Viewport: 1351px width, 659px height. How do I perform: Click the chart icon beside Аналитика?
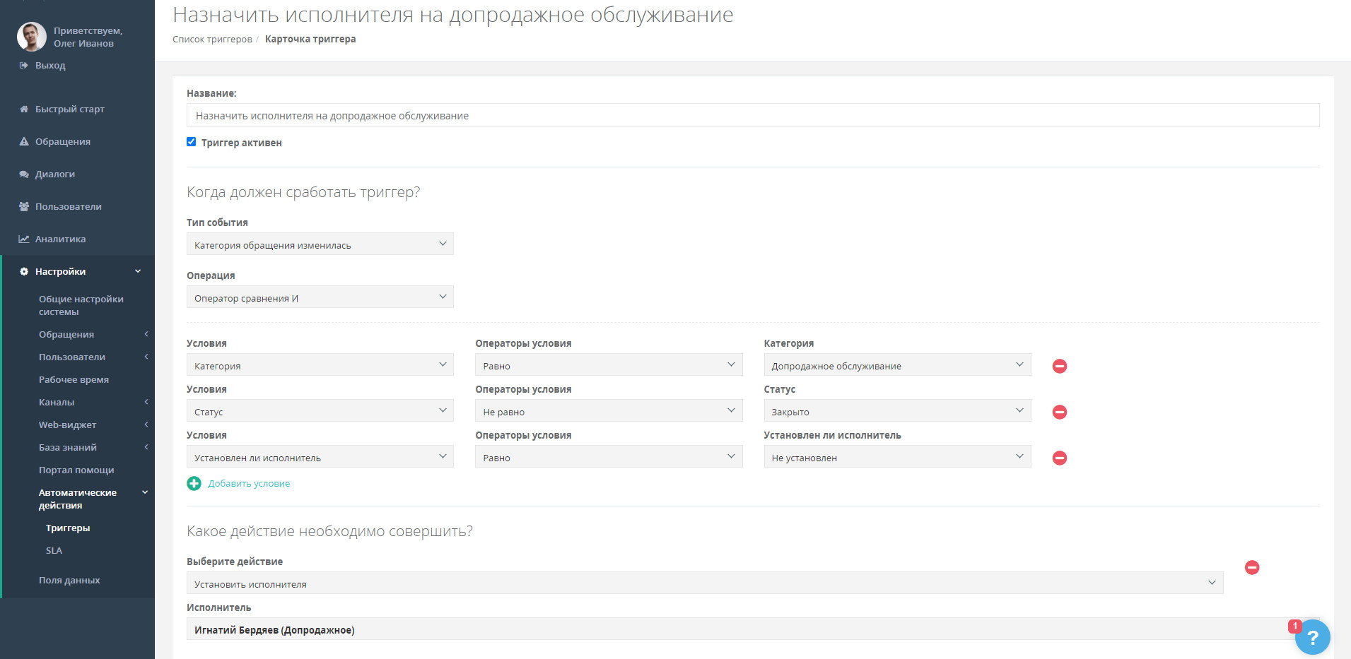point(23,239)
